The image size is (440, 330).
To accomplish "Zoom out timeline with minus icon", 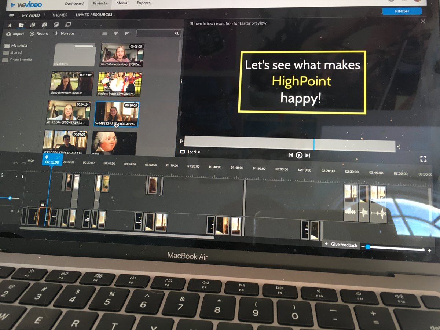I will (363, 247).
